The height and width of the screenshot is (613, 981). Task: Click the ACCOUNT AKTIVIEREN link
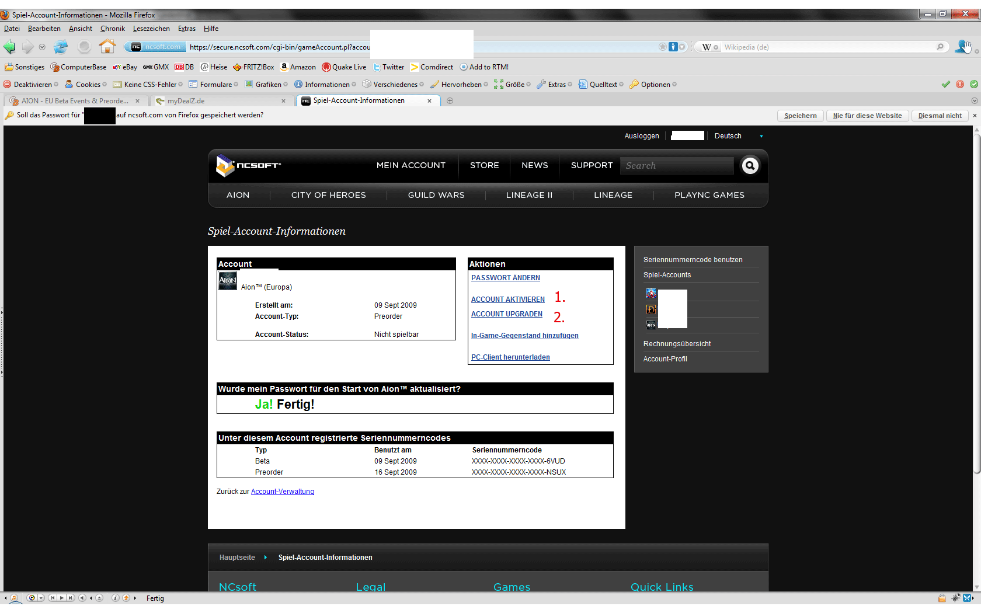coord(508,299)
